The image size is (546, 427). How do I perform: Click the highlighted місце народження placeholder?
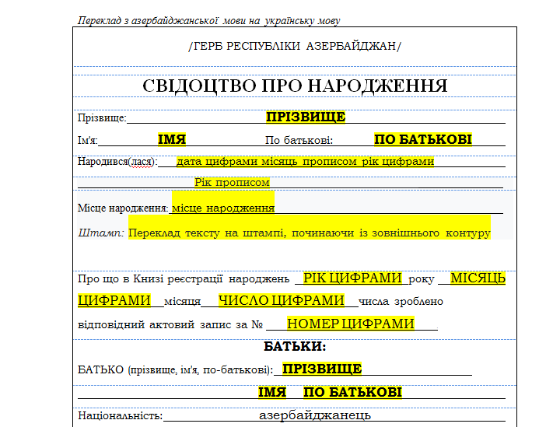[222, 208]
